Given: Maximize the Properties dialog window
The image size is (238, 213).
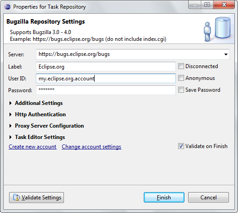Looking at the screenshot, I should (x=207, y=5).
